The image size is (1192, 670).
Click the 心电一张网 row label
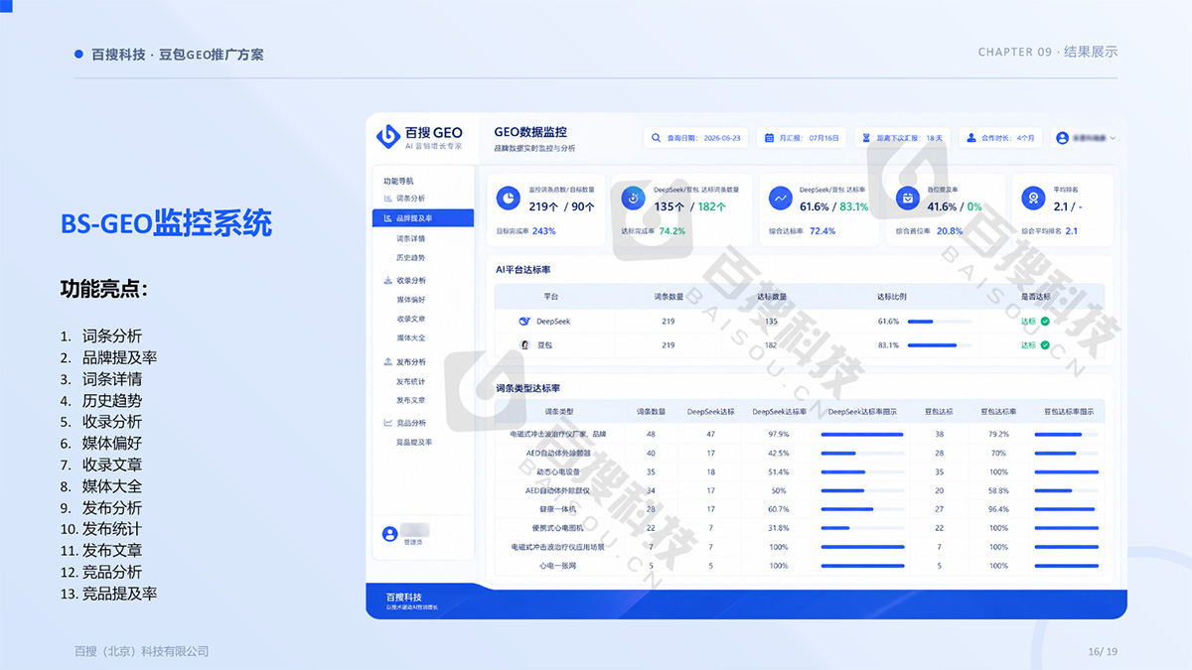[x=558, y=566]
